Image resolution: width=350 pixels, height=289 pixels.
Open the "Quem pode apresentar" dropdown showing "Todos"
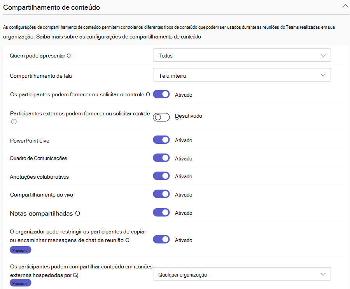pos(241,55)
